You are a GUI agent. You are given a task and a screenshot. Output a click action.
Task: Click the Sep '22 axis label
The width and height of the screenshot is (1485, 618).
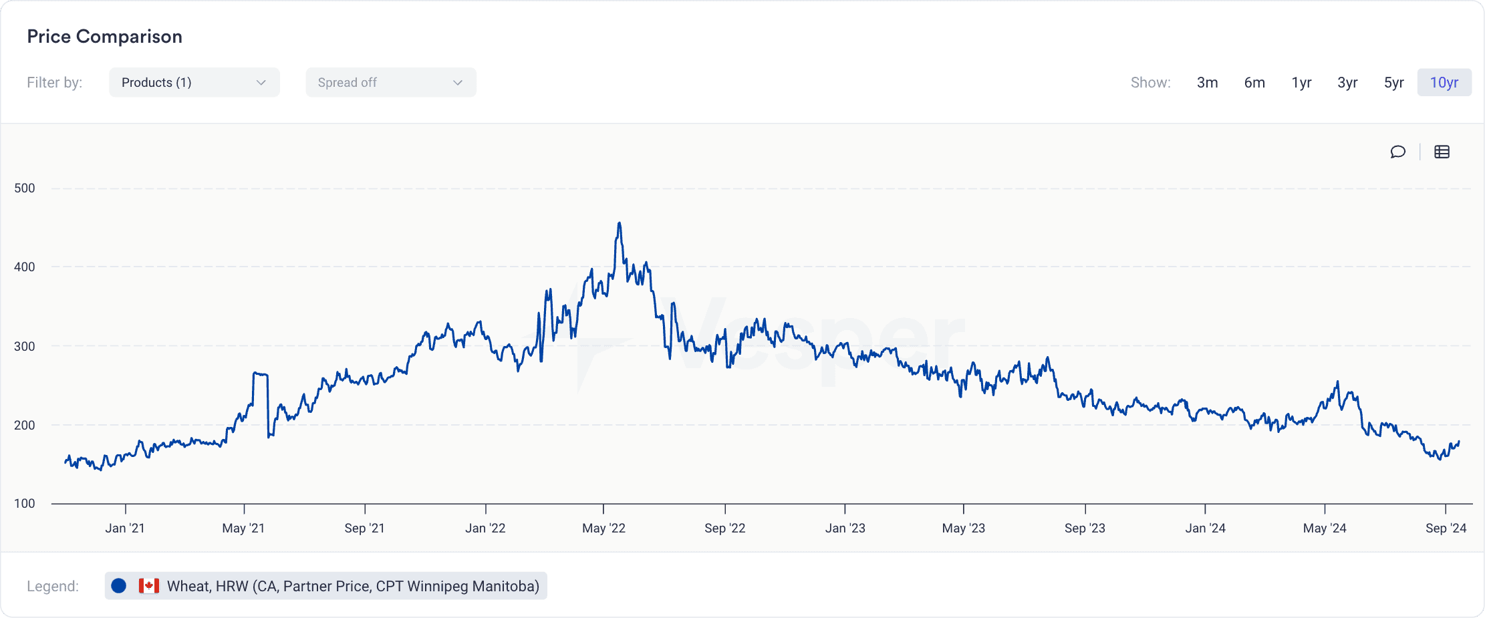(724, 528)
